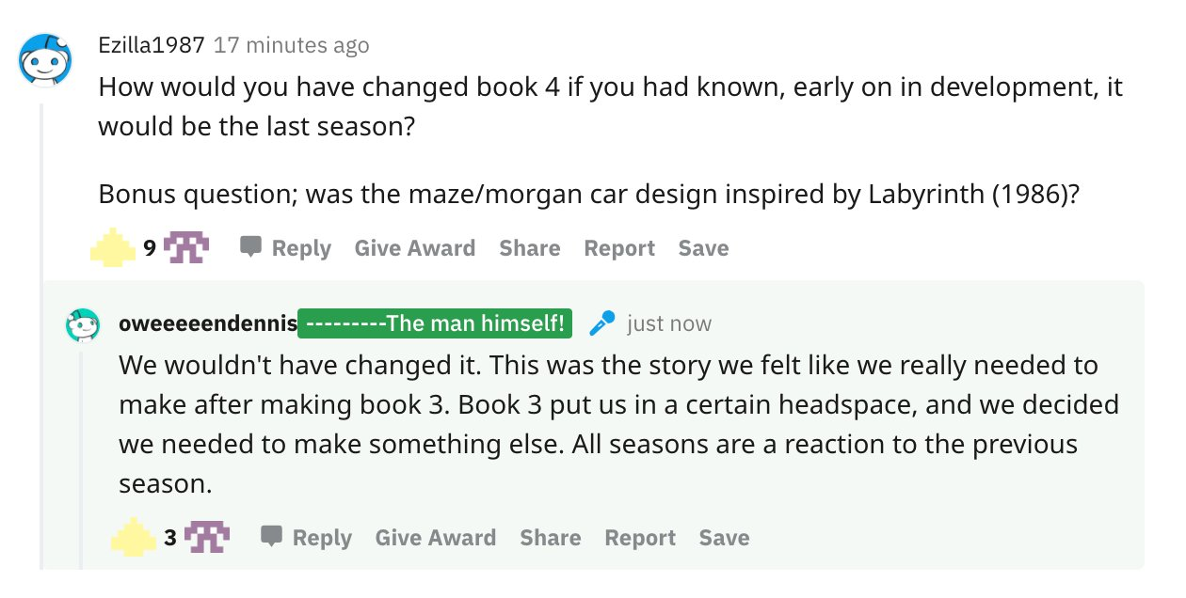The height and width of the screenshot is (598, 1186).
Task: Upvote Ezilla1987's comment
Action: click(x=113, y=247)
